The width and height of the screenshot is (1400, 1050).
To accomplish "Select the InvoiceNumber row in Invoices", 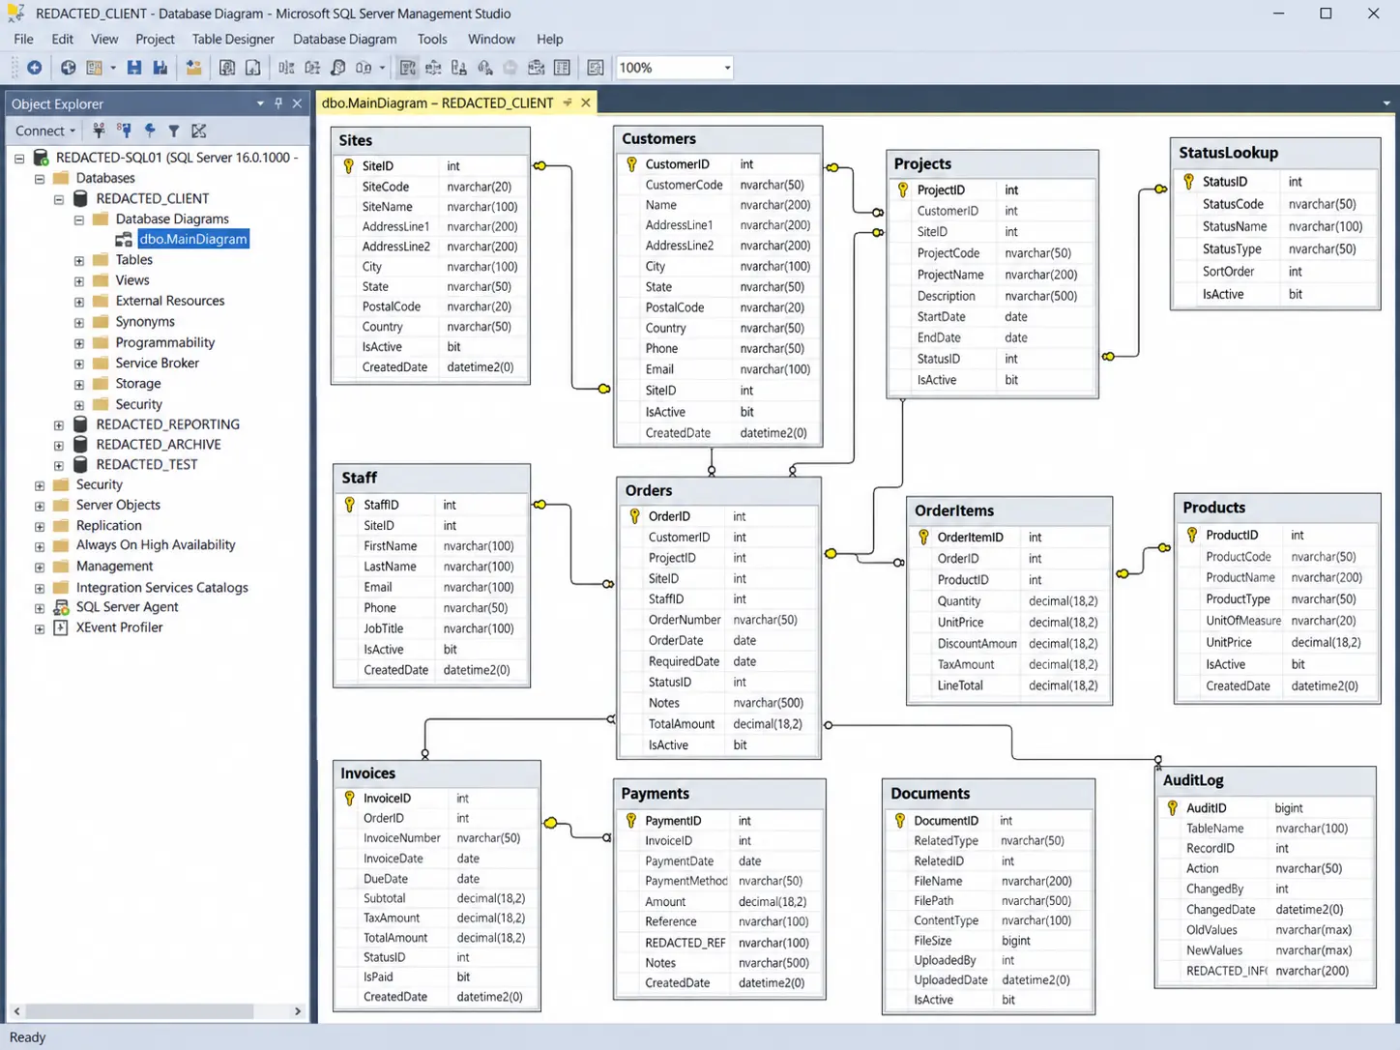I will click(436, 838).
